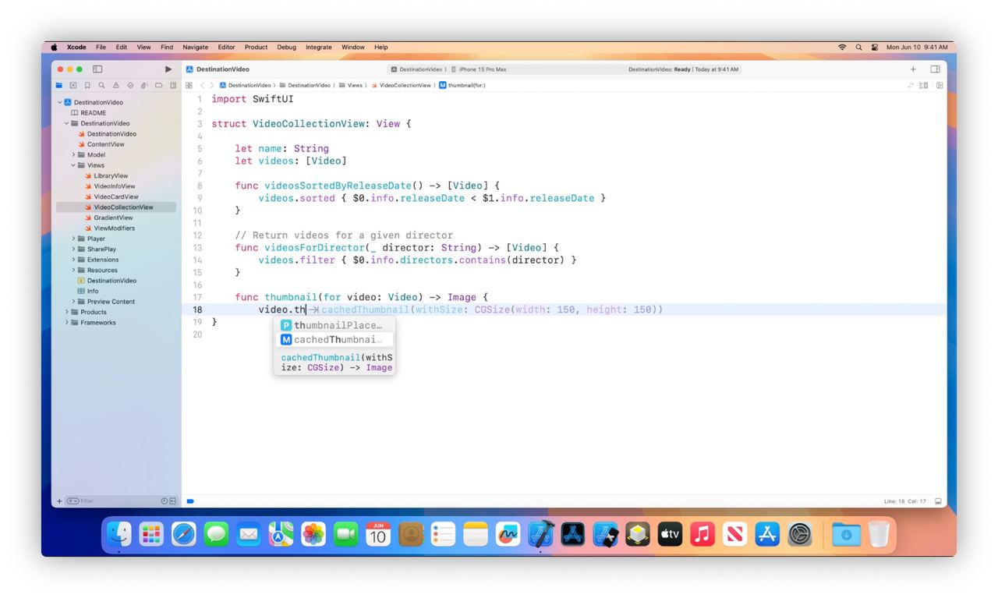Screen dimensions: 998x598
Task: Hide the navigator sidebar with its toolbar toggle
Action: point(97,69)
